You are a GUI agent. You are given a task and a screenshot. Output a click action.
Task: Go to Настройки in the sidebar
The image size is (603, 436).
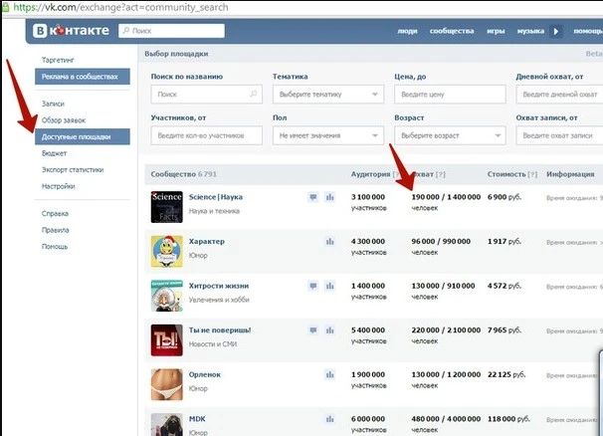pyautogui.click(x=58, y=186)
